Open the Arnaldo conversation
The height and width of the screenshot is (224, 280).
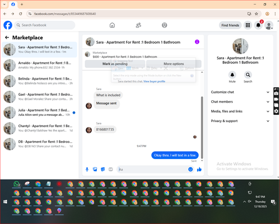tap(39, 66)
